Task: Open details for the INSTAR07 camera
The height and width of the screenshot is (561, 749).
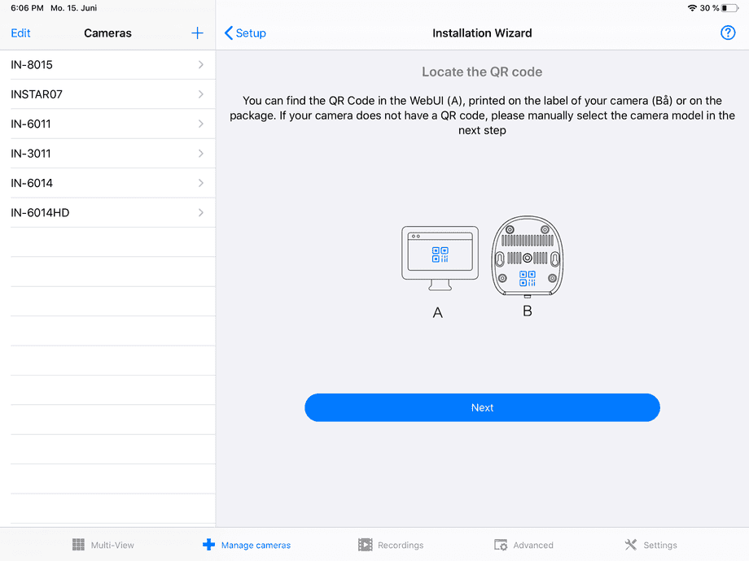Action: point(106,94)
